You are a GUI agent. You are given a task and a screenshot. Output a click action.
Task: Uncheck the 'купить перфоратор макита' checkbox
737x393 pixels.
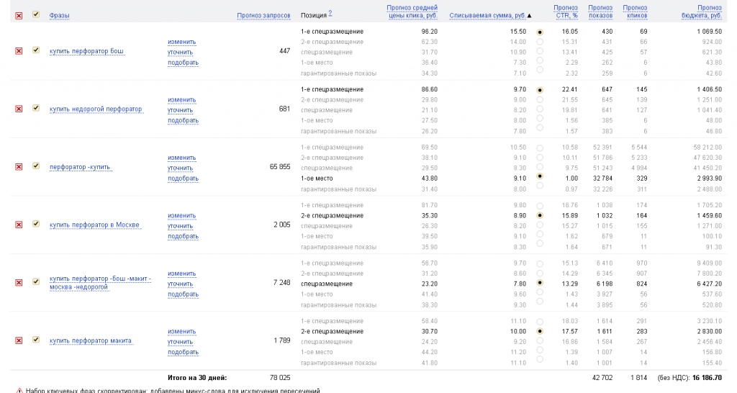pyautogui.click(x=36, y=340)
